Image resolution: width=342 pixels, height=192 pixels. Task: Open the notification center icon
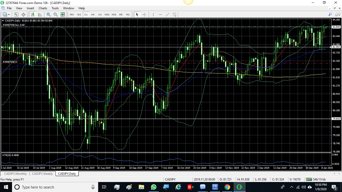(x=334, y=187)
